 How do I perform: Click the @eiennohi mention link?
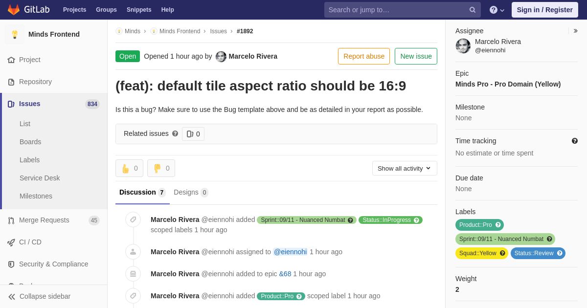(x=290, y=252)
